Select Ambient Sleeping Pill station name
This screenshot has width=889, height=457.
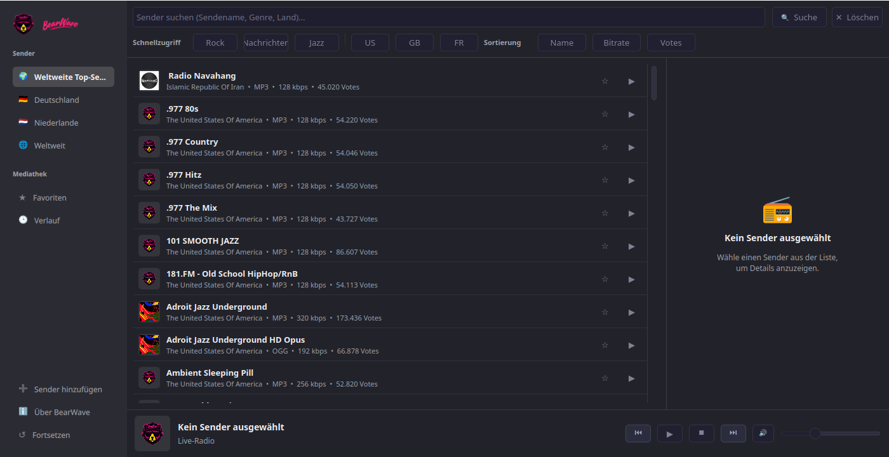pyautogui.click(x=210, y=373)
